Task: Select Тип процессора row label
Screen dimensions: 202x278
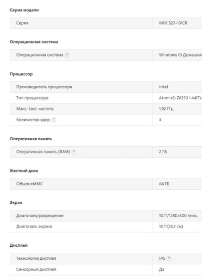Action: 32,98
